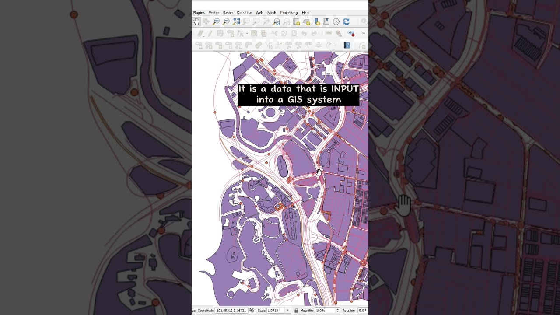Click the Zoom Last icon
560x315 pixels.
(x=276, y=21)
